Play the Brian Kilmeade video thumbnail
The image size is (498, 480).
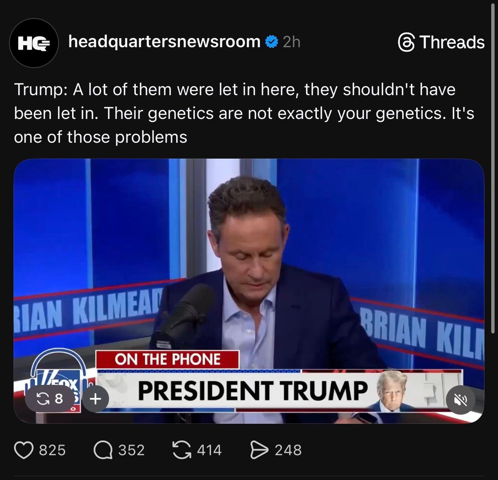point(249,264)
